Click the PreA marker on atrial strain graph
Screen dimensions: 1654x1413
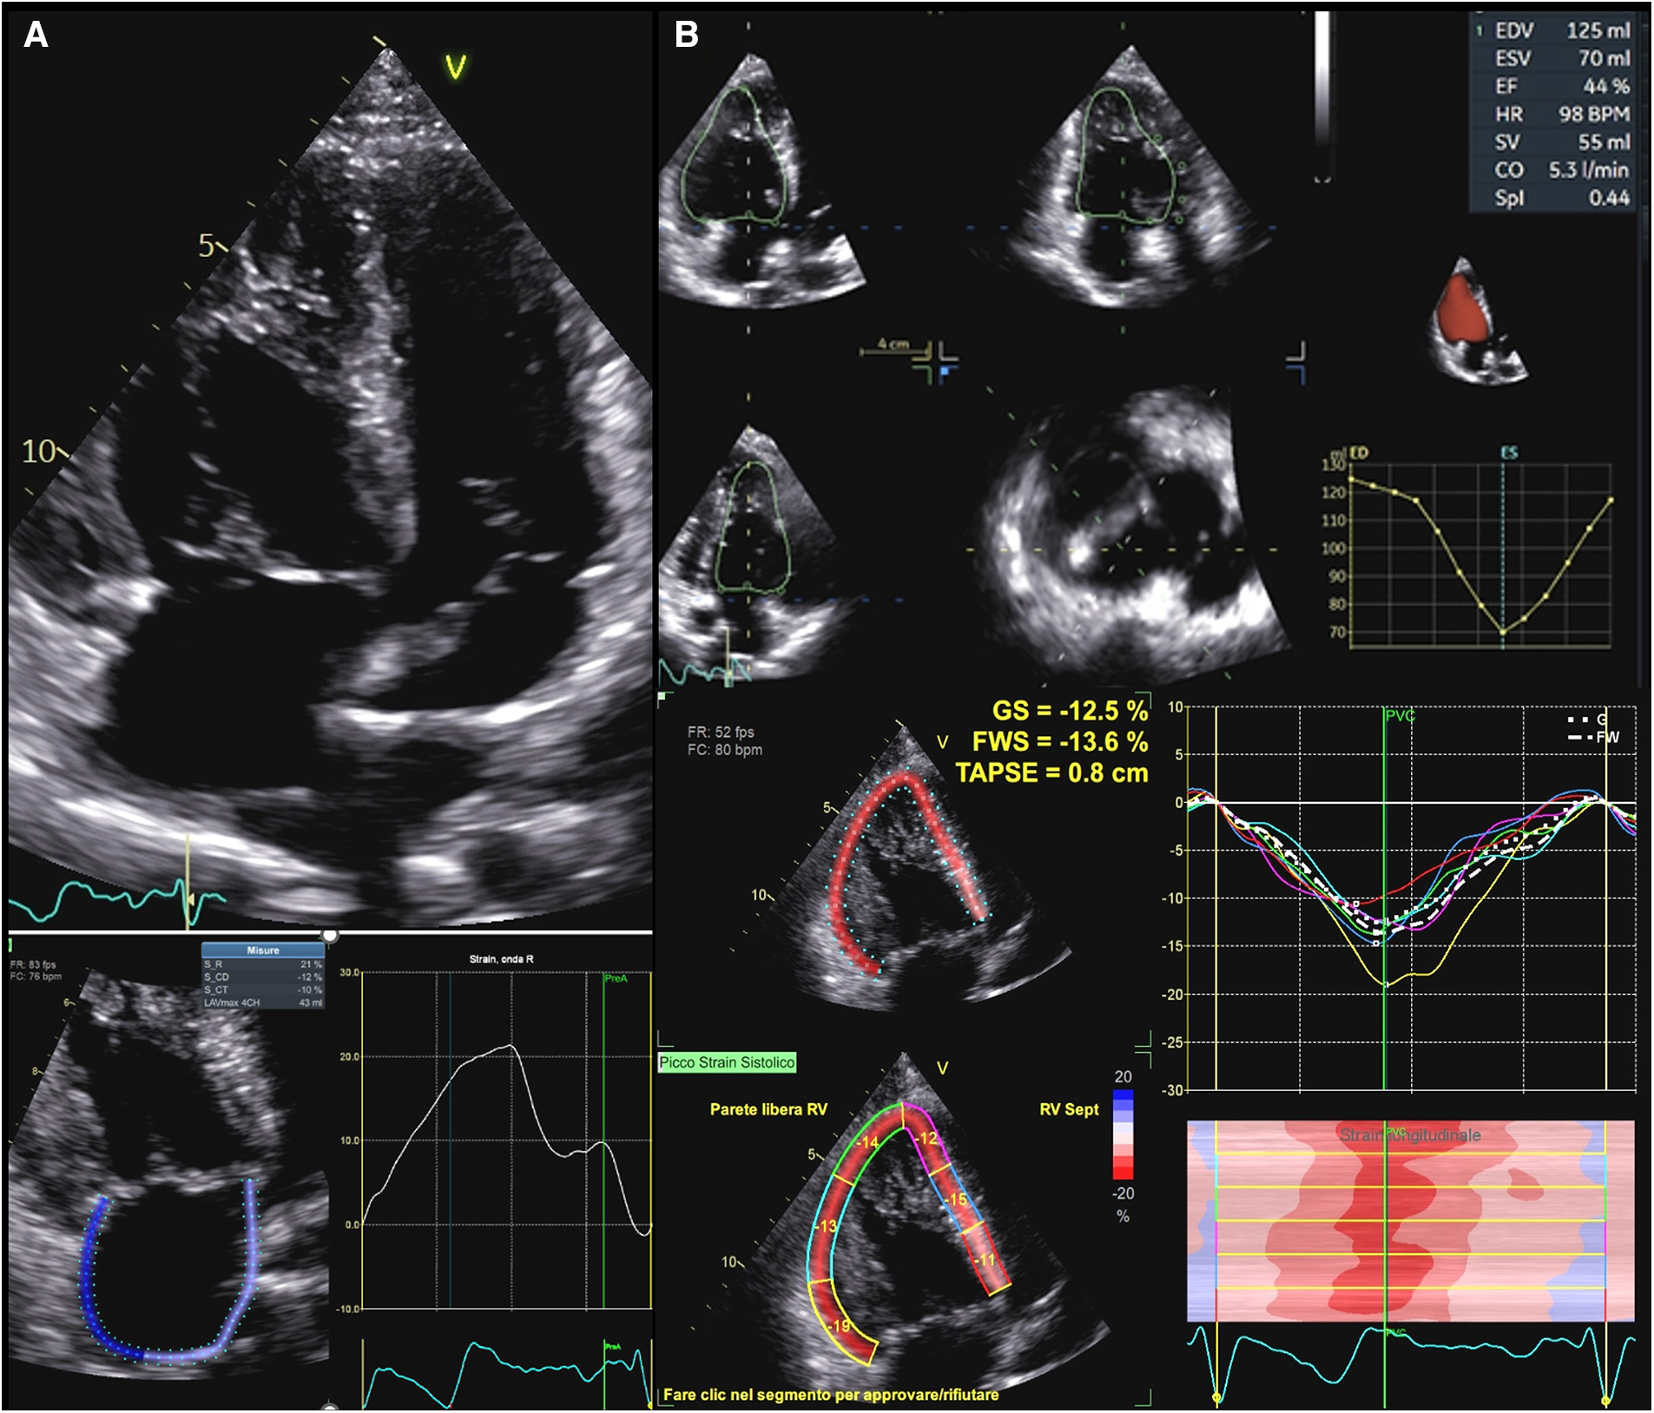click(615, 978)
